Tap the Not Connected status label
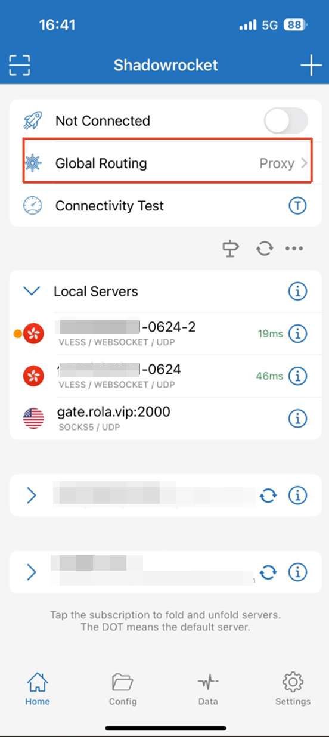The height and width of the screenshot is (737, 329). (x=103, y=121)
